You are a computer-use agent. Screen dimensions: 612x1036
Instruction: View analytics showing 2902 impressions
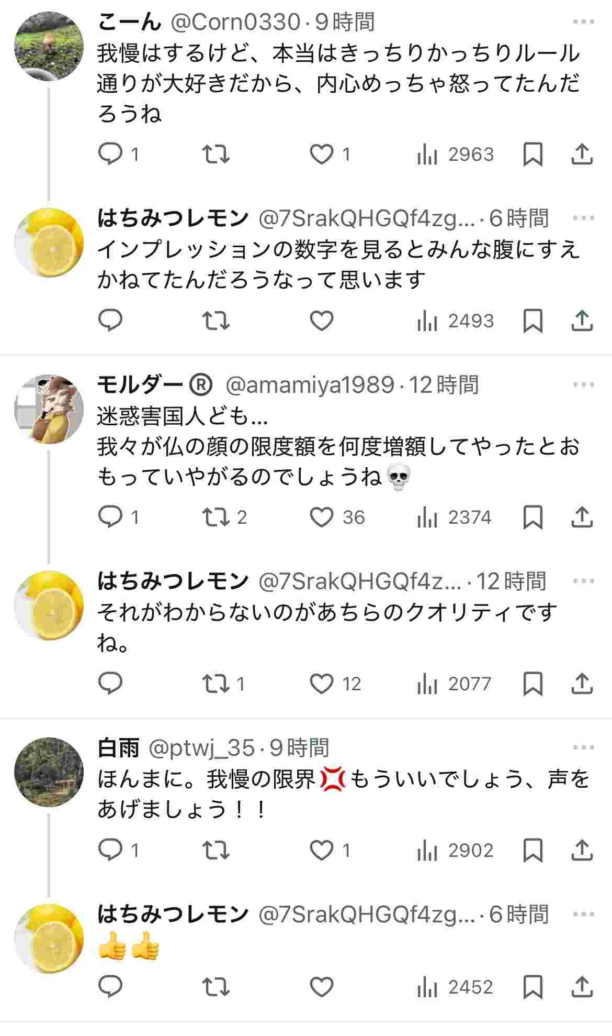(455, 850)
